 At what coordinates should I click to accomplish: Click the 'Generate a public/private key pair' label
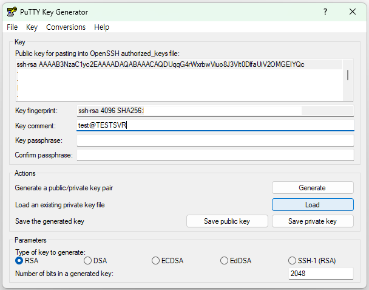click(64, 188)
